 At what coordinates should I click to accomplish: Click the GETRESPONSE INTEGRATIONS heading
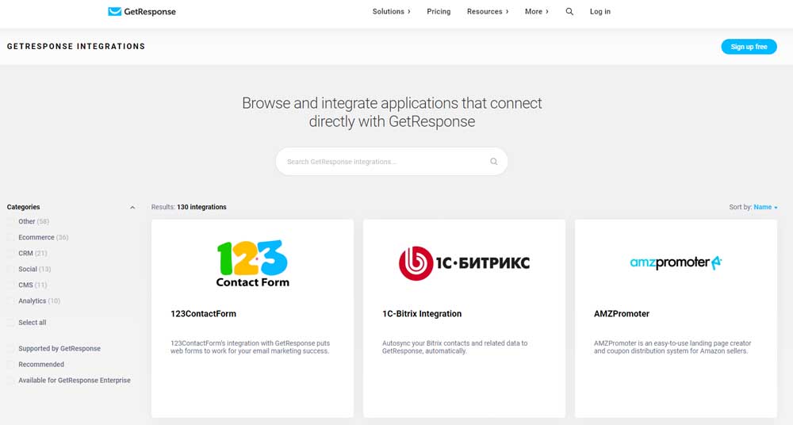pyautogui.click(x=76, y=47)
